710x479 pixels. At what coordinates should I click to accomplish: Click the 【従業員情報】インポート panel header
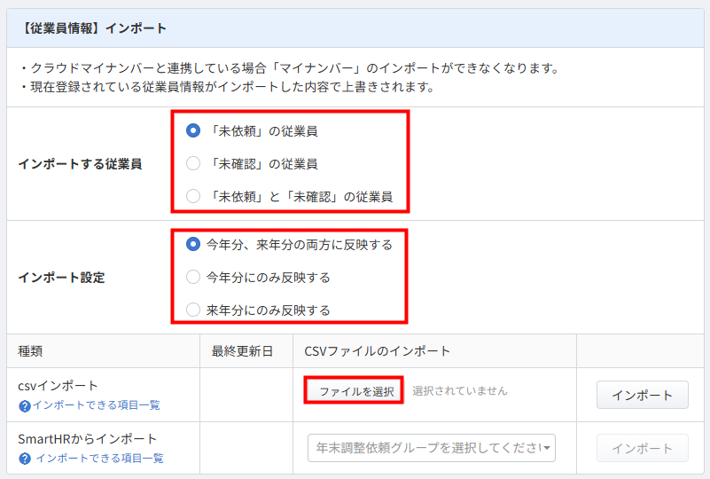coord(92,28)
